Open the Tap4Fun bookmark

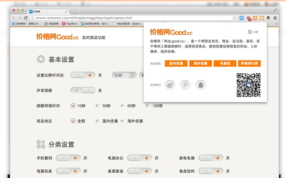click(x=70, y=24)
